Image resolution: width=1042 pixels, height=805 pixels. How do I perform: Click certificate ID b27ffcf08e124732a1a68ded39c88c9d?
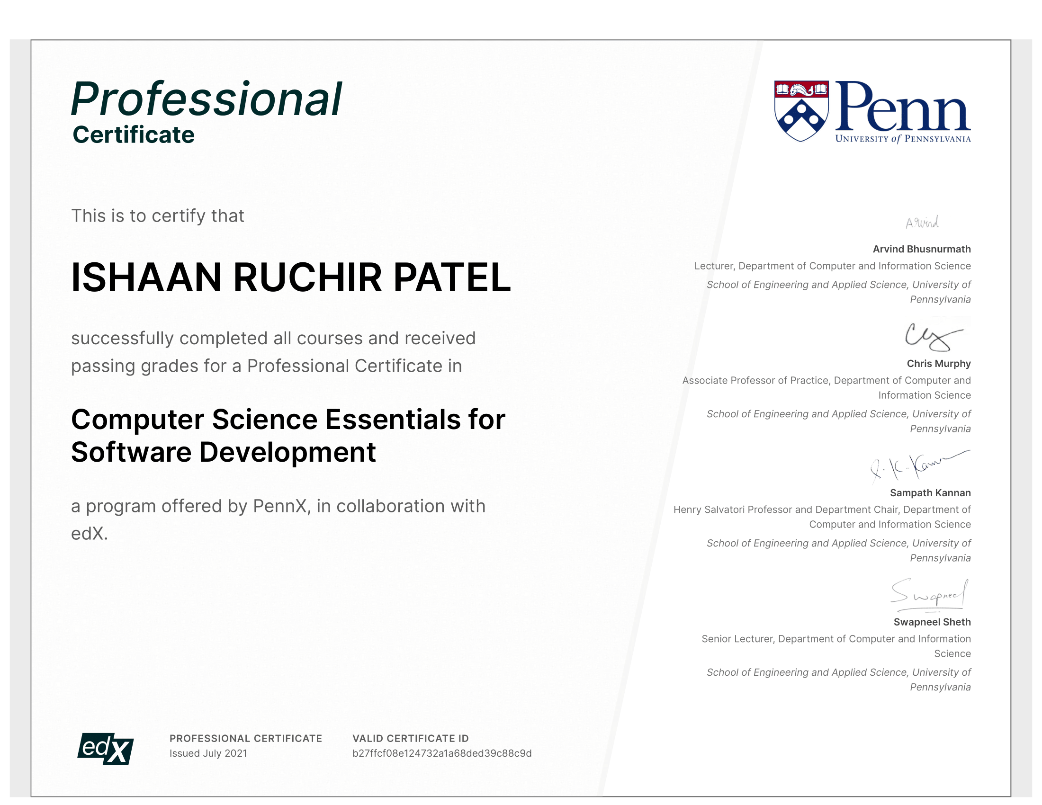pos(442,753)
